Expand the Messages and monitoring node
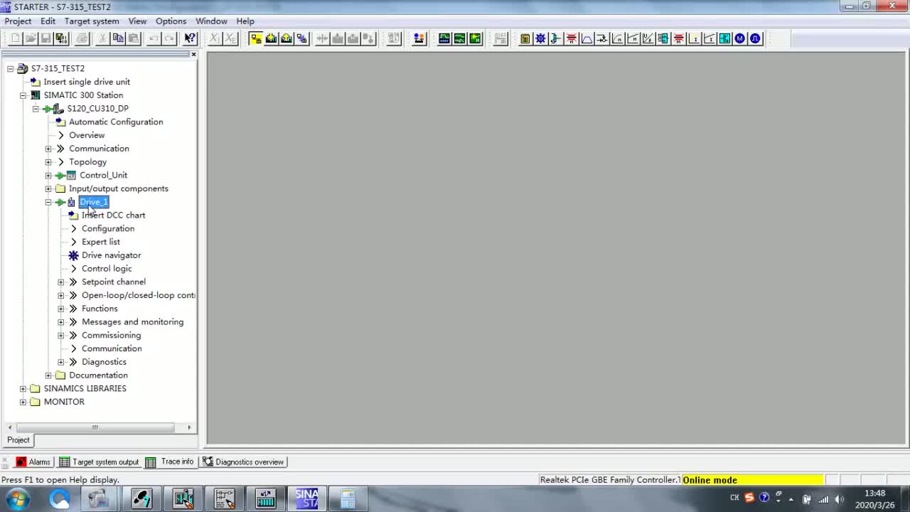The height and width of the screenshot is (512, 910). 61,322
